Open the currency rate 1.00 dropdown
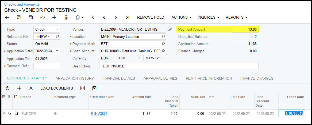This screenshot has width=312, height=125. tap(139, 58)
